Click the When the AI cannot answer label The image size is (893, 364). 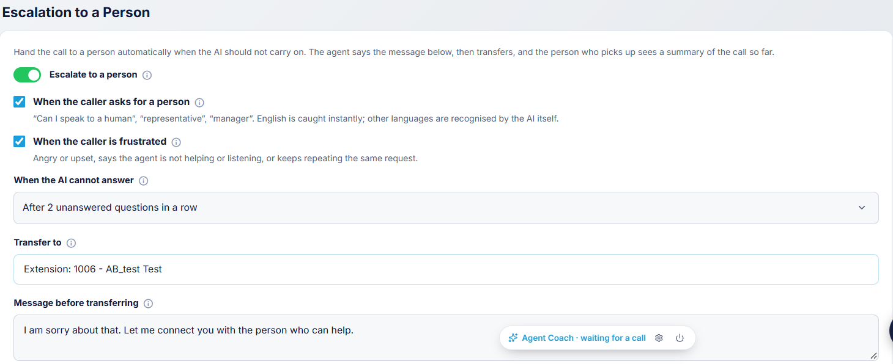click(x=75, y=181)
